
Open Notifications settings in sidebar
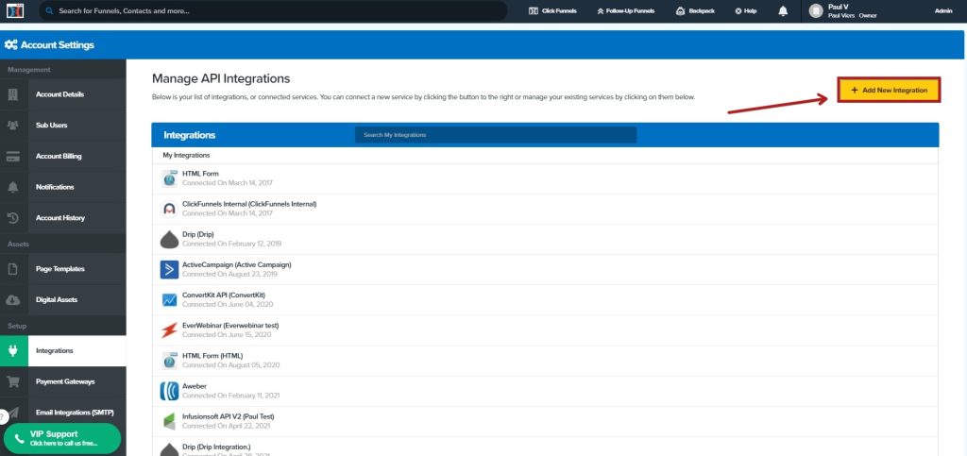click(63, 187)
